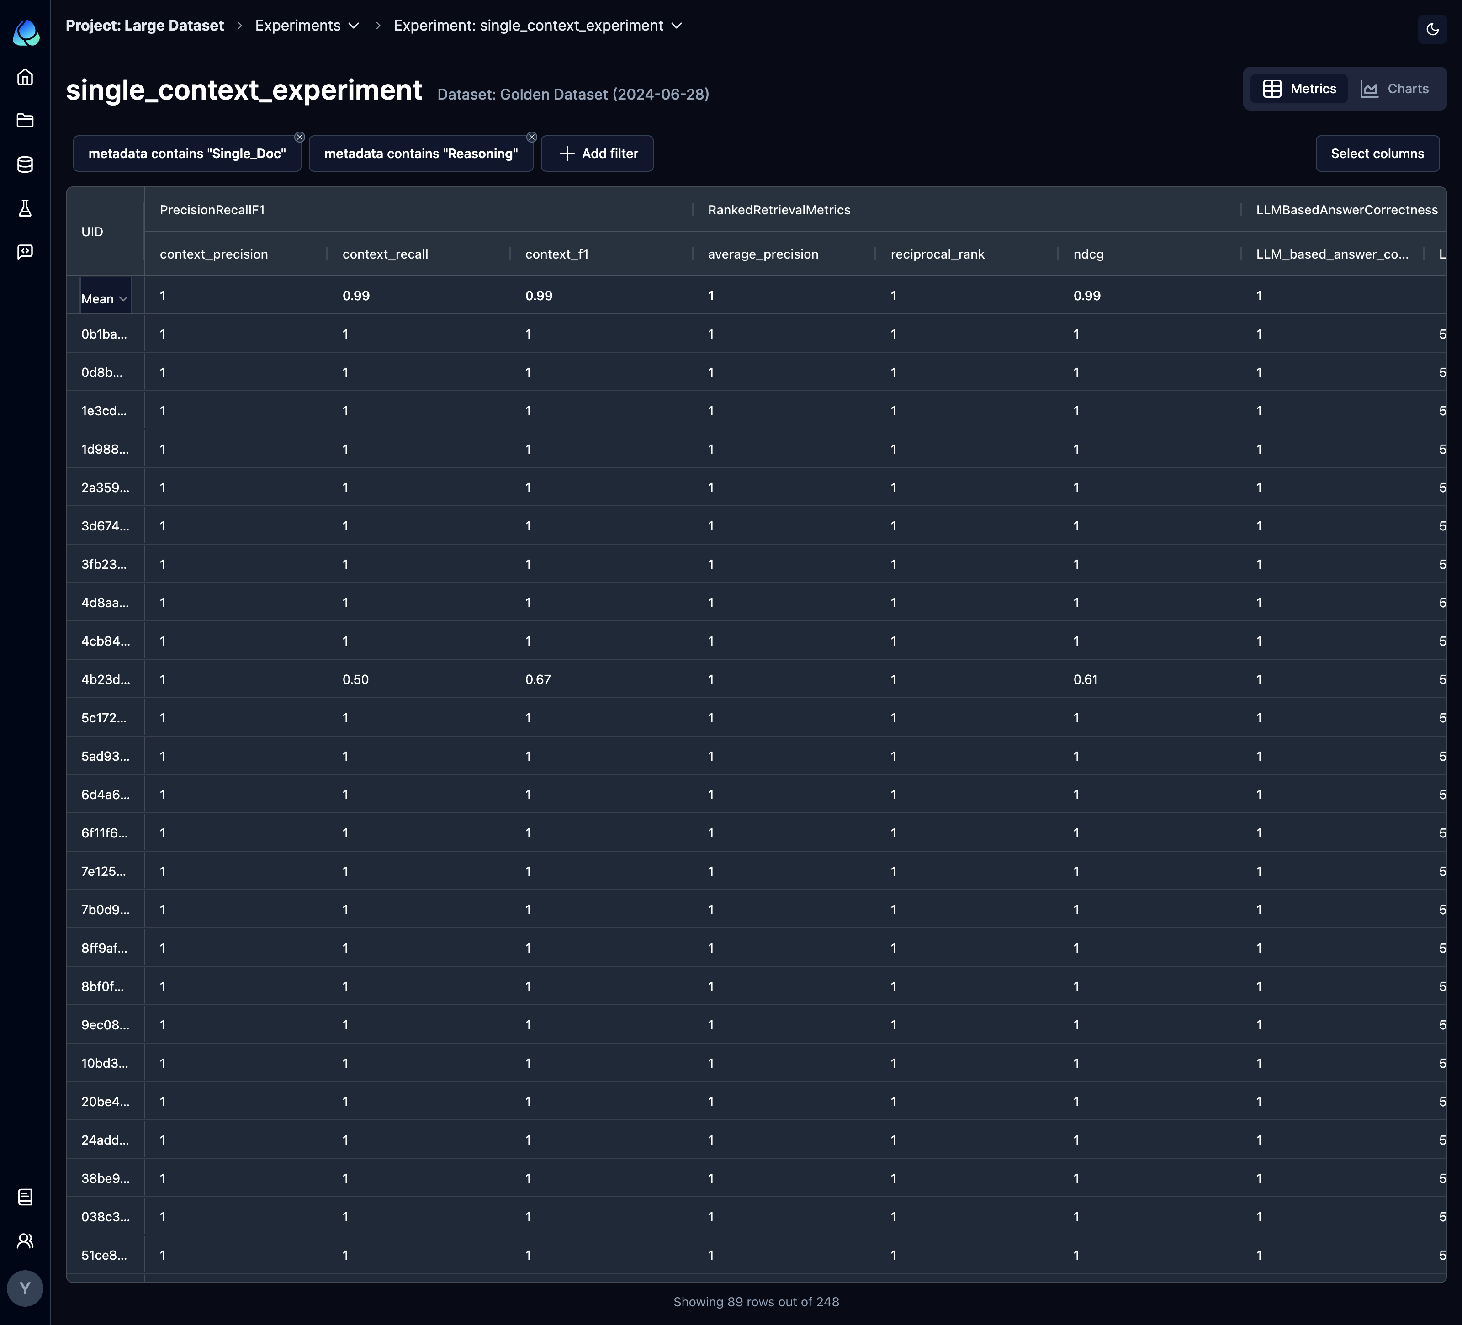This screenshot has width=1462, height=1325.
Task: Click the Project: Large Dataset breadcrumb
Action: click(x=145, y=26)
